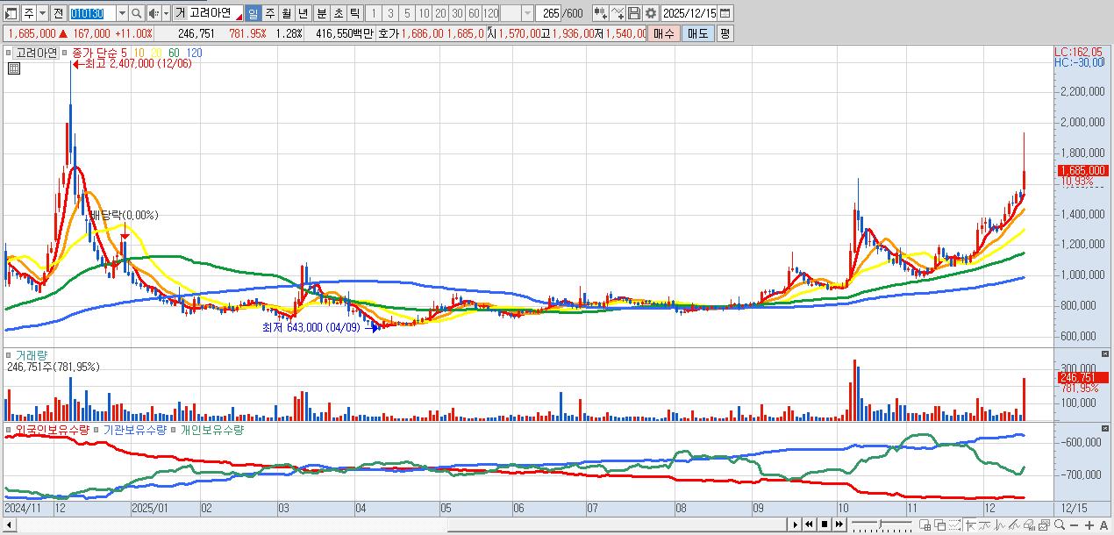Open the stock code search magnifier
This screenshot has width=1114, height=535.
click(x=137, y=13)
